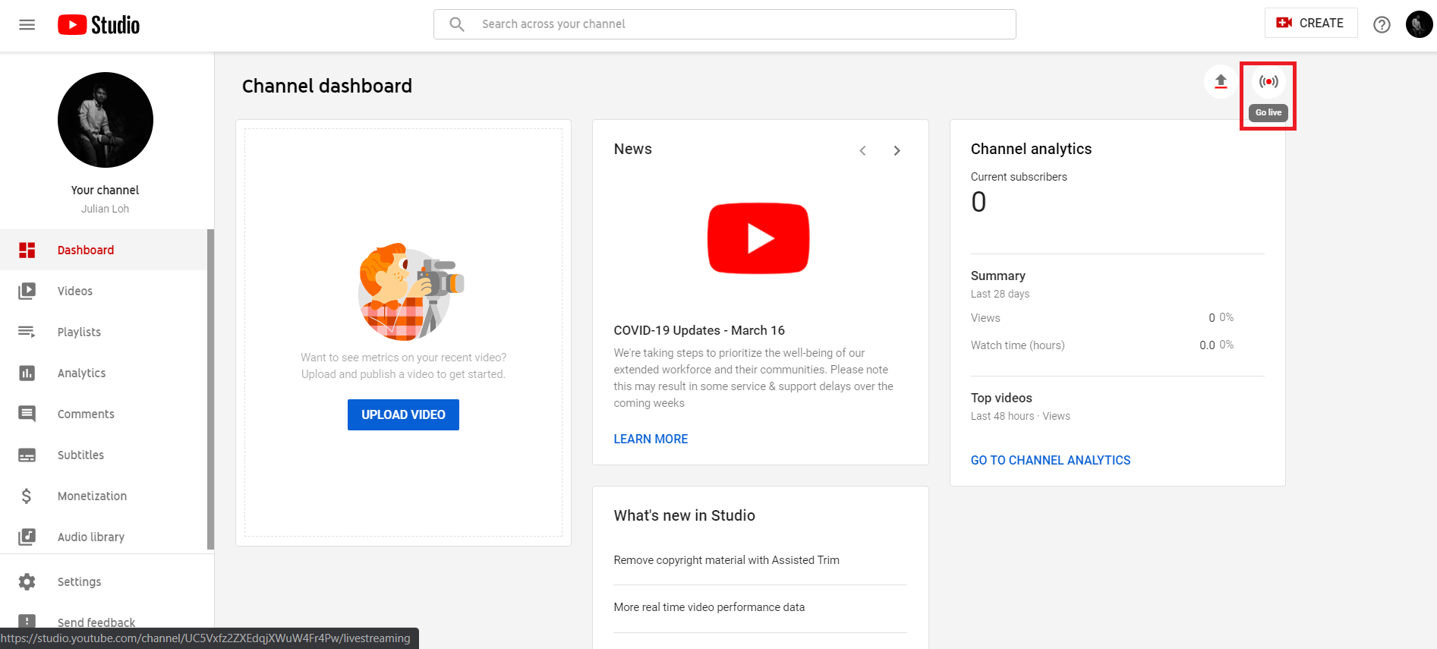Click the YouTube Studio logo
The height and width of the screenshot is (649, 1437).
[x=99, y=25]
